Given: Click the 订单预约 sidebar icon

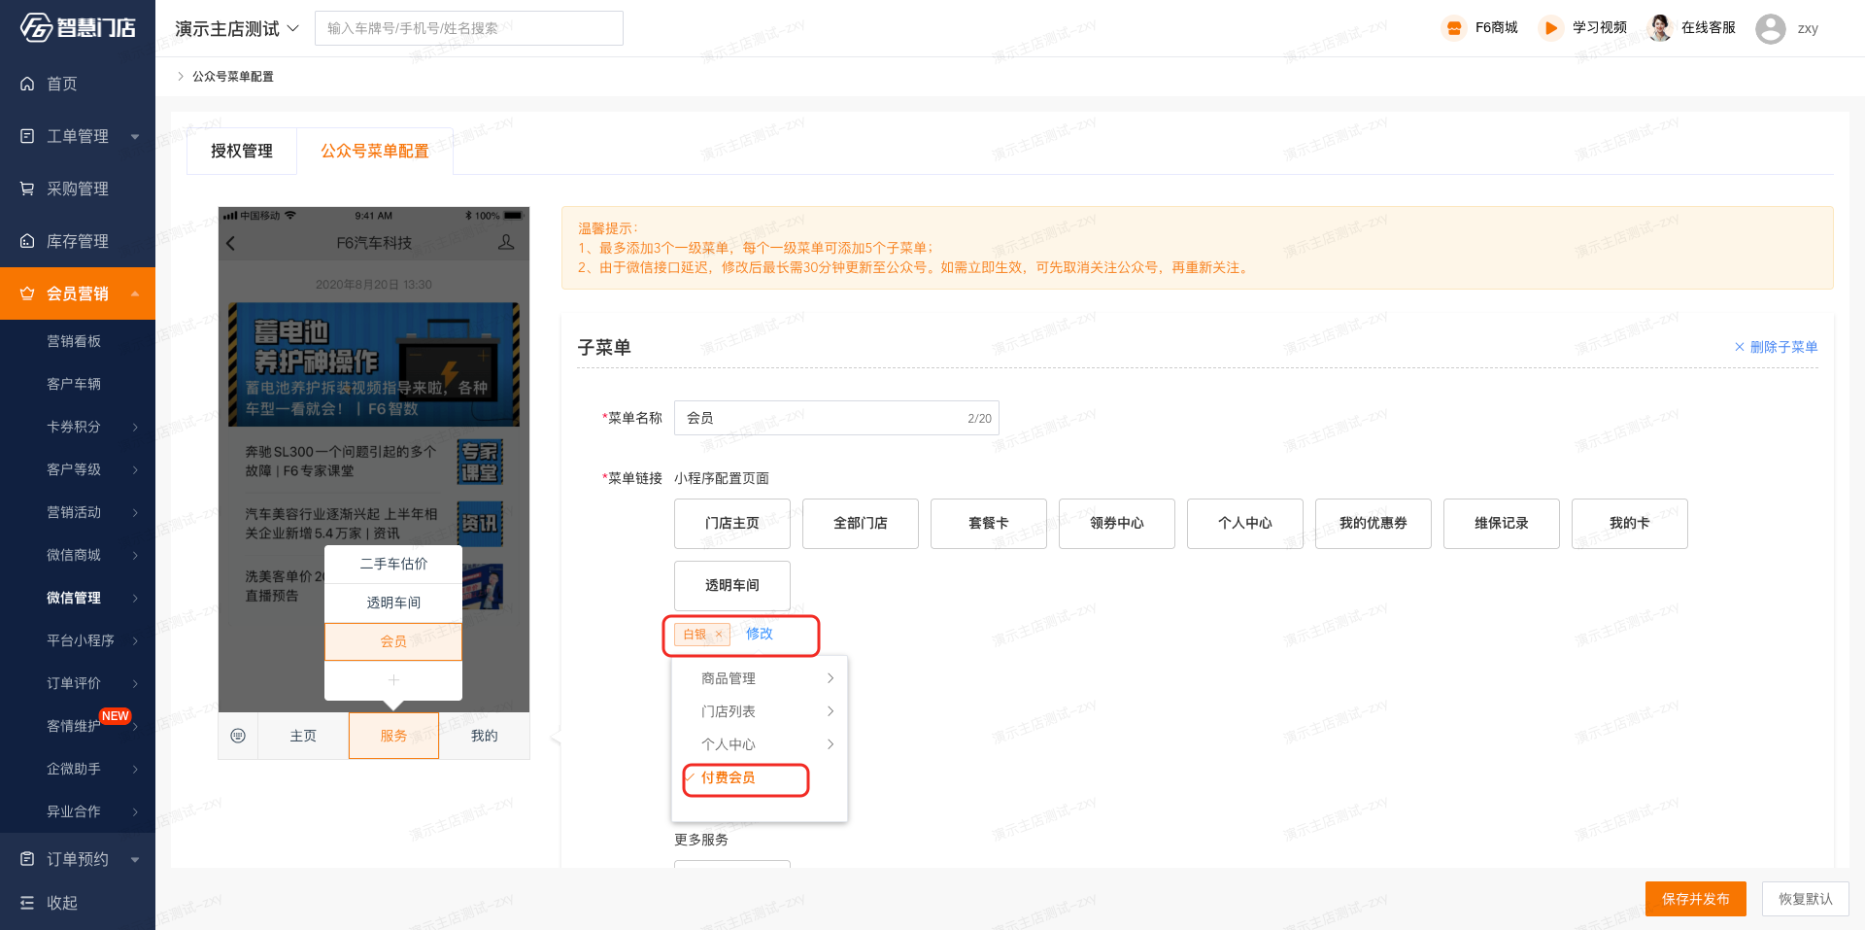Looking at the screenshot, I should (27, 859).
